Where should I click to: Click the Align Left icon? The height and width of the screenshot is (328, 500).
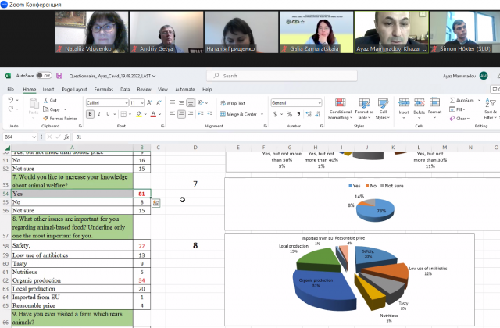click(173, 114)
